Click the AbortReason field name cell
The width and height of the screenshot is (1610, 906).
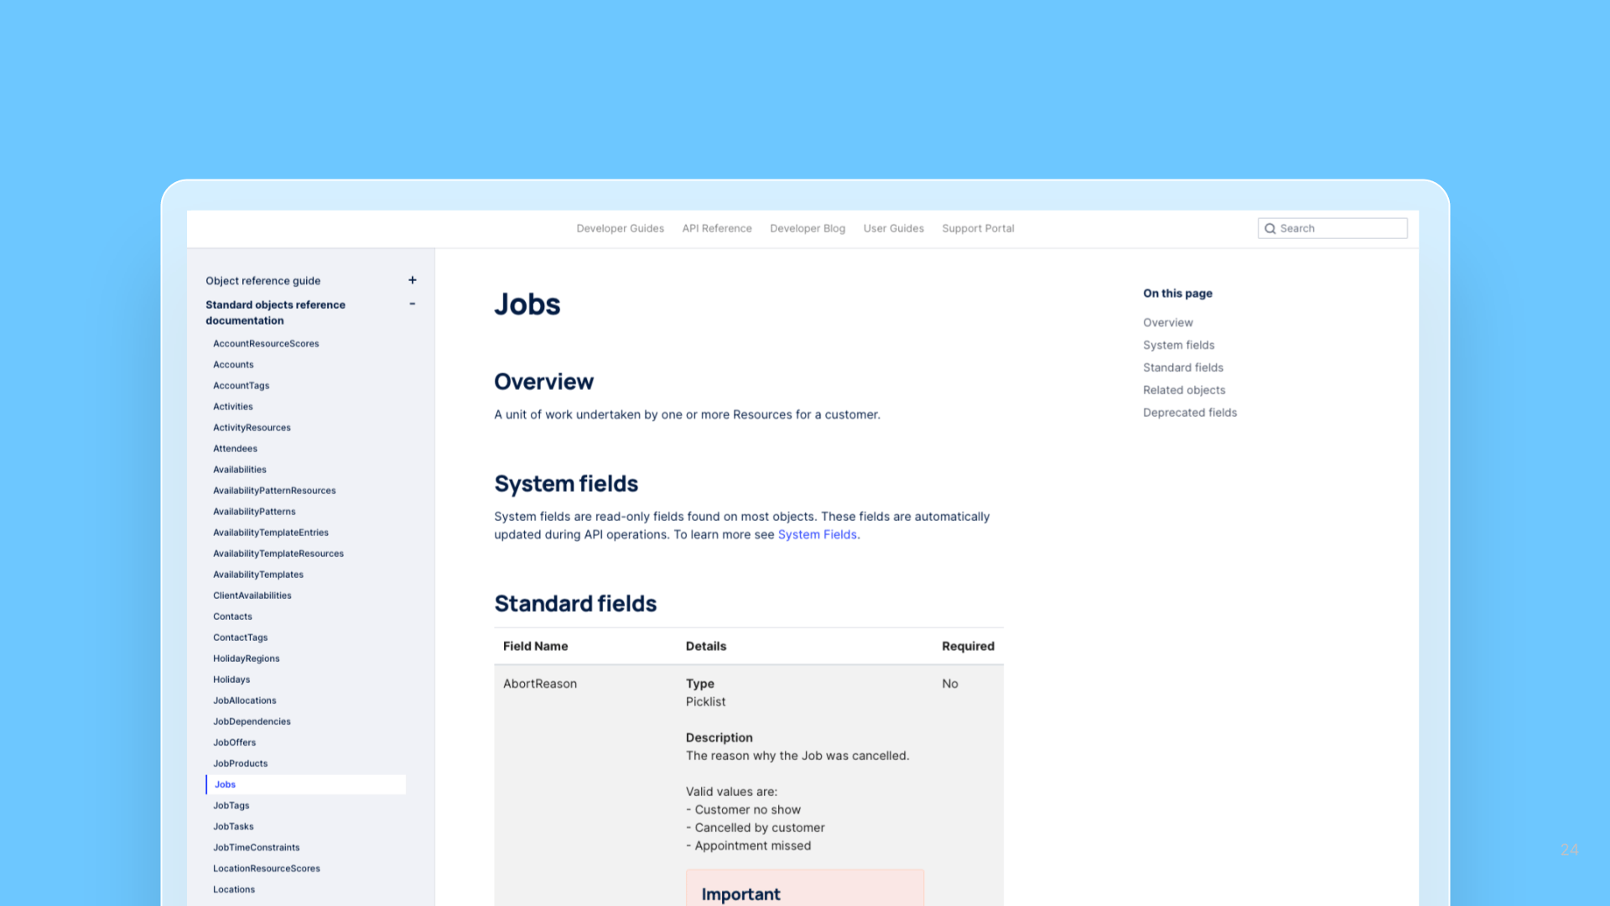pyautogui.click(x=540, y=684)
